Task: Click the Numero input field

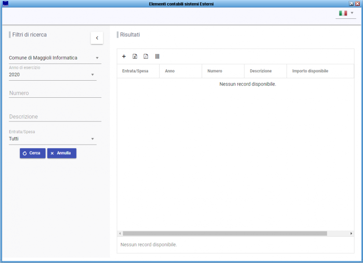Action: pos(55,93)
